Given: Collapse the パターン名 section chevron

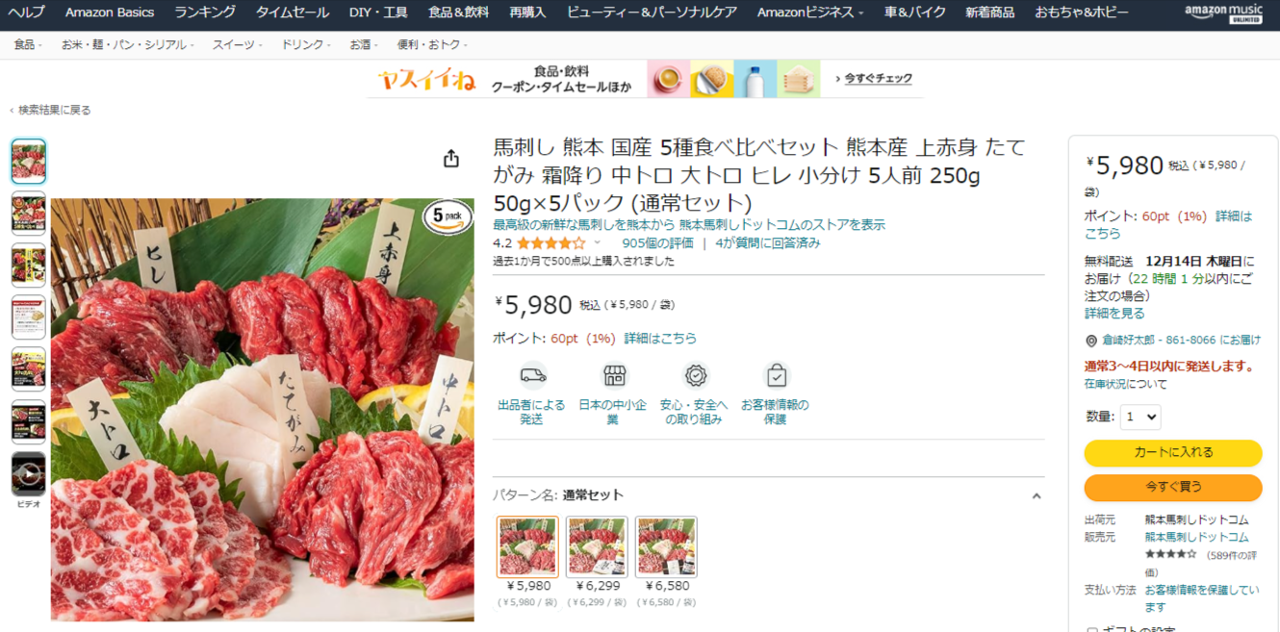Looking at the screenshot, I should (x=1037, y=496).
